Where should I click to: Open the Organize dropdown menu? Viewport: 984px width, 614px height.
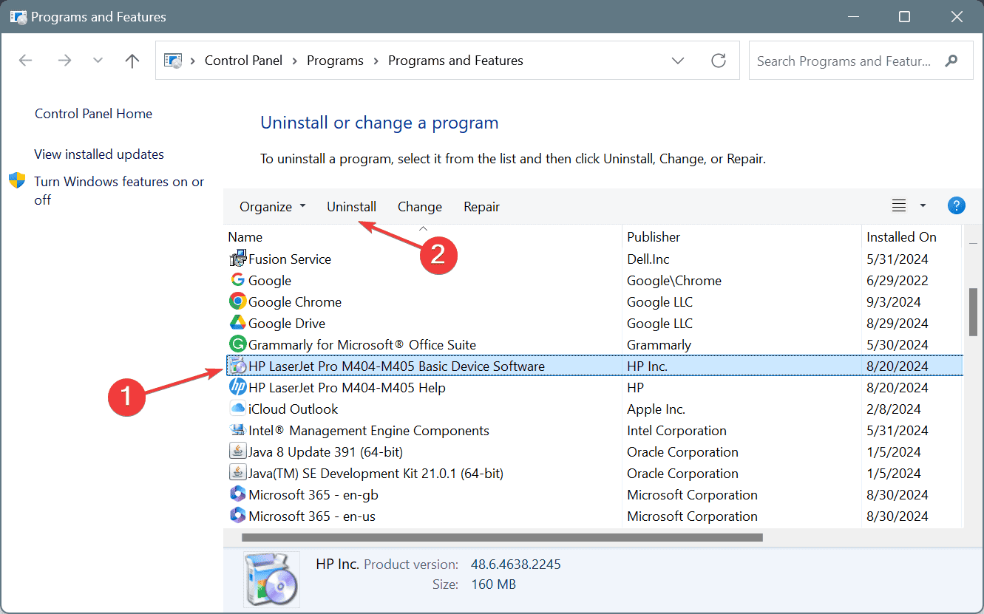tap(272, 207)
